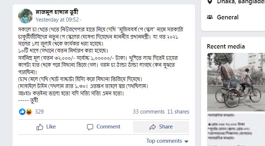The height and width of the screenshot is (146, 265).
Task: Open the rickshaw photo thumbnail
Action: click(236, 82)
